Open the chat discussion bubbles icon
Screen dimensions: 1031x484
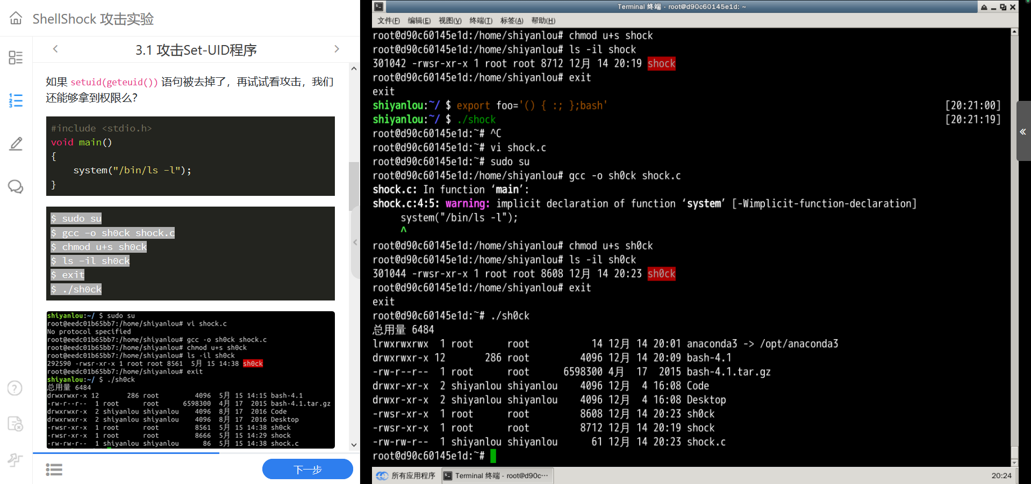click(16, 187)
